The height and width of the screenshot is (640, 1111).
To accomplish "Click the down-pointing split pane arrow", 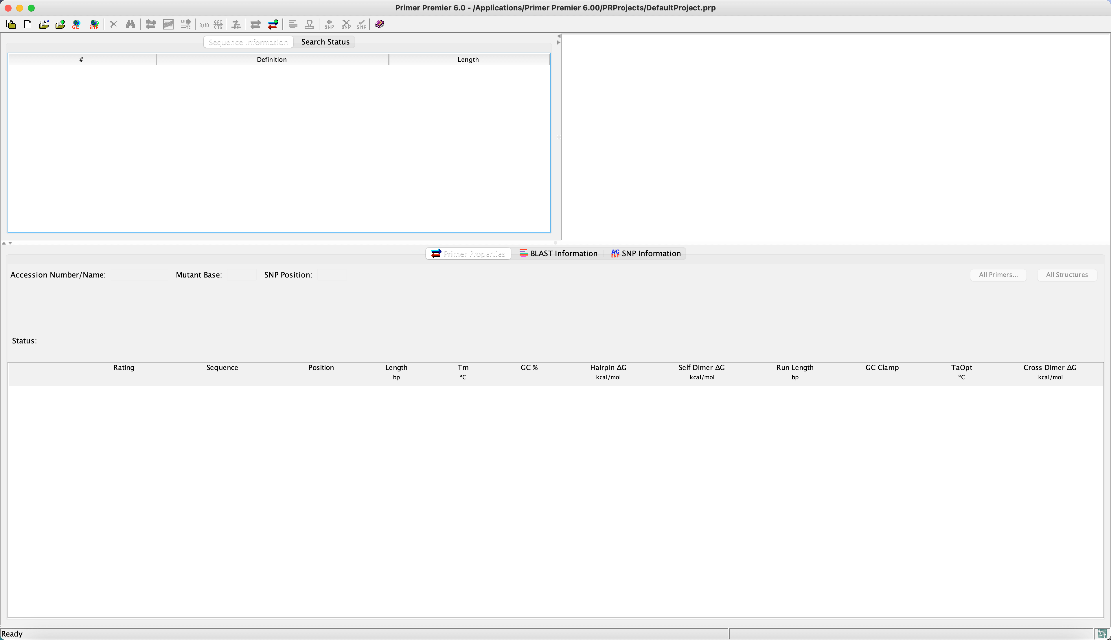I will tap(10, 243).
